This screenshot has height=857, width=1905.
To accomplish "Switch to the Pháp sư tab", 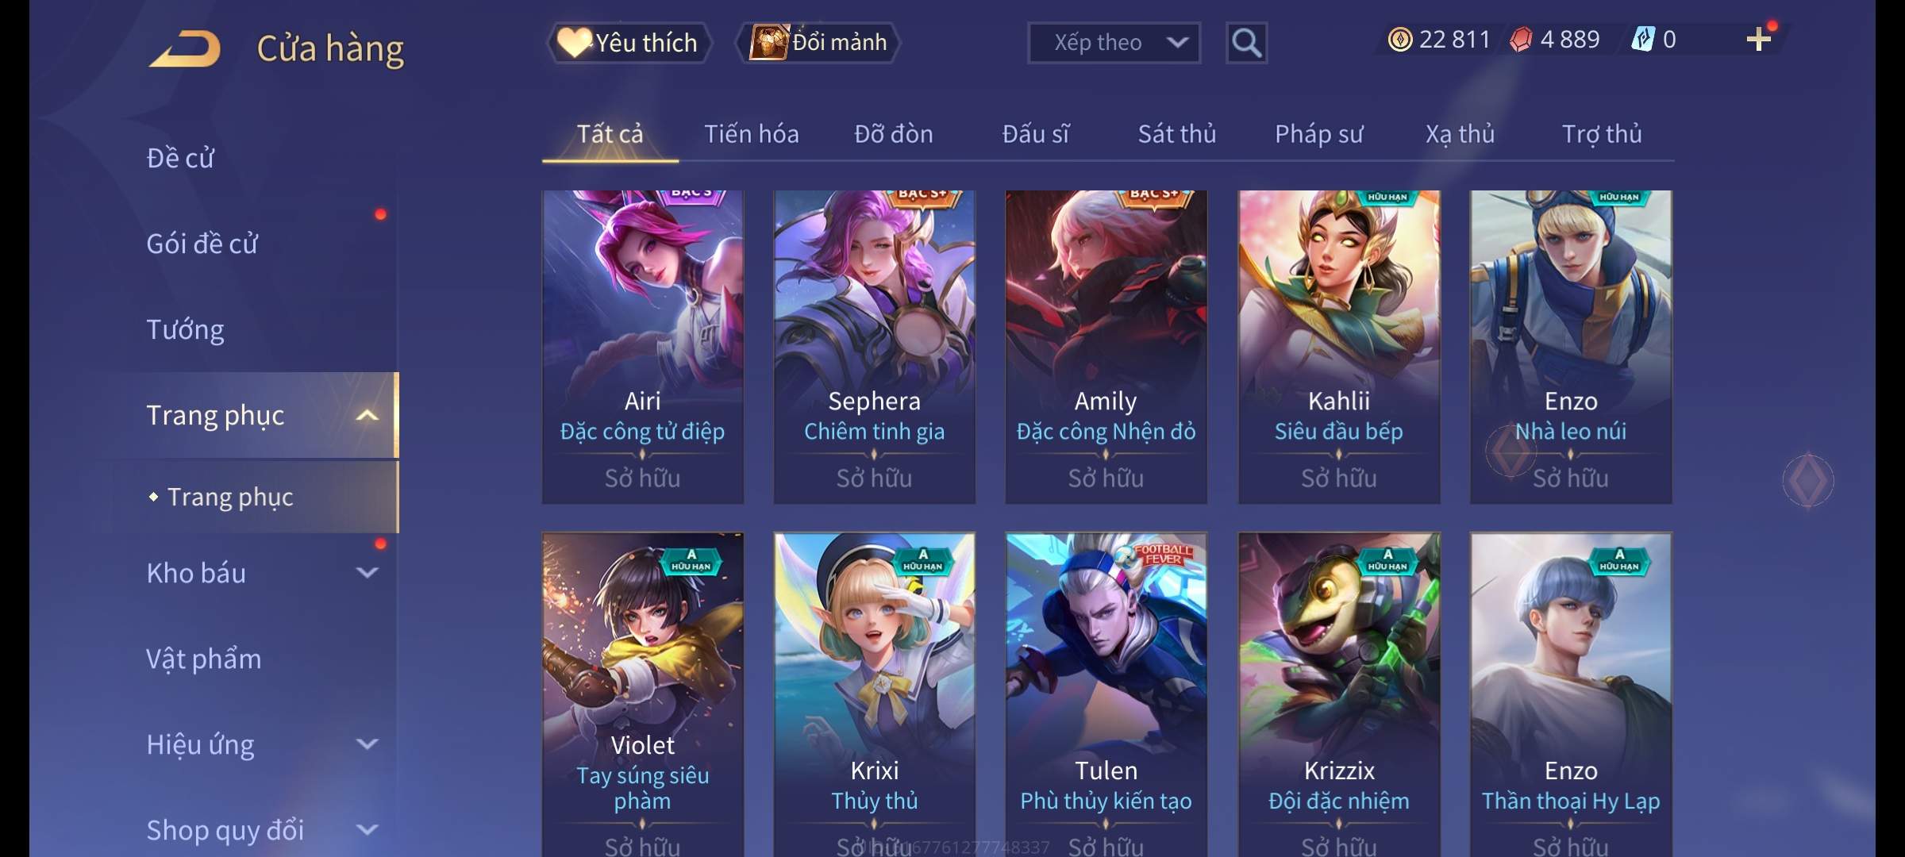I will (x=1318, y=134).
